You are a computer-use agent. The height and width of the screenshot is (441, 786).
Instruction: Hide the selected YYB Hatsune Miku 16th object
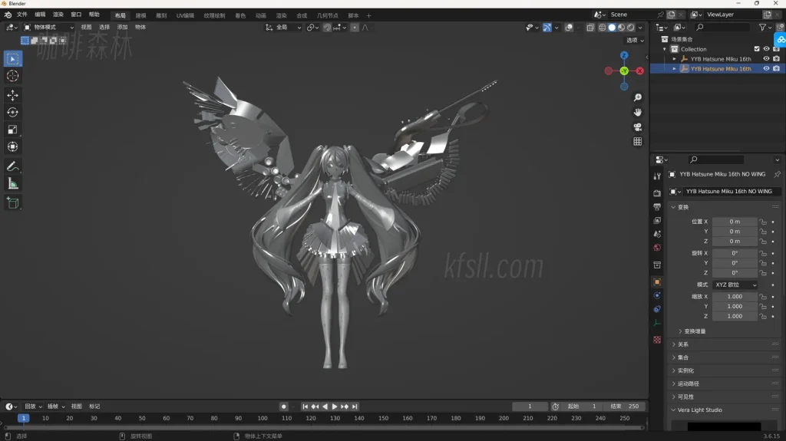pos(766,68)
